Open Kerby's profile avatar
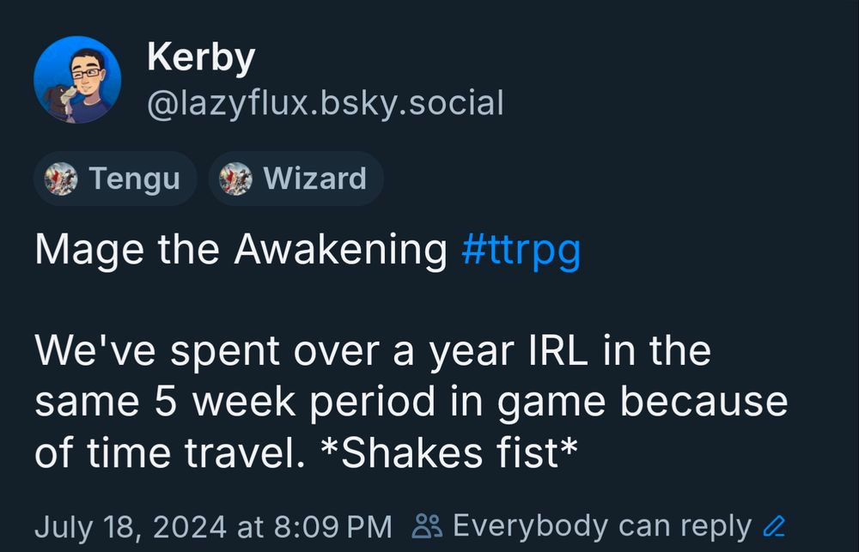 [81, 81]
